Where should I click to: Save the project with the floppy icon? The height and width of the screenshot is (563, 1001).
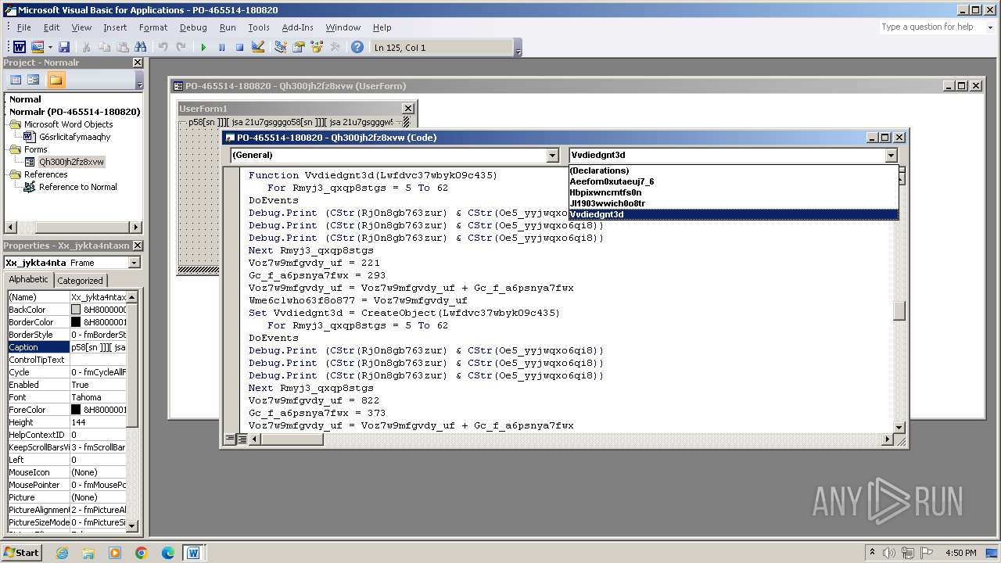click(64, 48)
